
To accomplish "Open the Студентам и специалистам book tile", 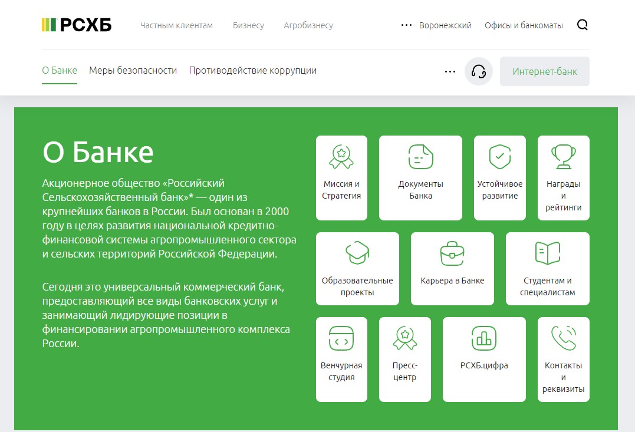I will click(x=547, y=268).
